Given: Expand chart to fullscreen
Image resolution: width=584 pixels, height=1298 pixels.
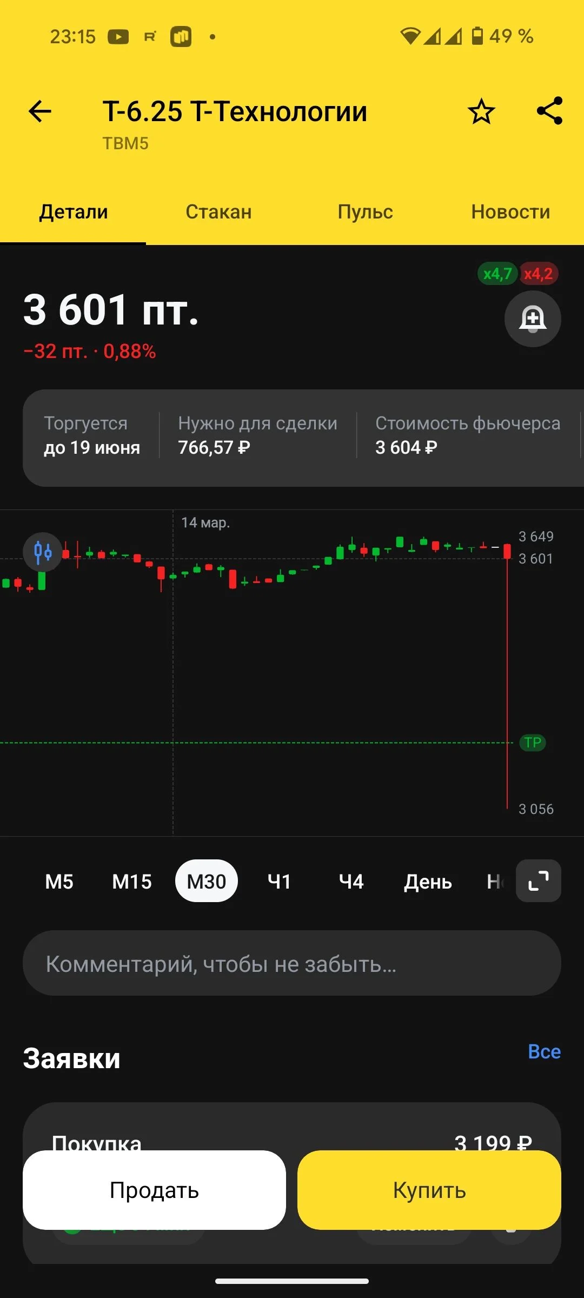Looking at the screenshot, I should (x=539, y=881).
